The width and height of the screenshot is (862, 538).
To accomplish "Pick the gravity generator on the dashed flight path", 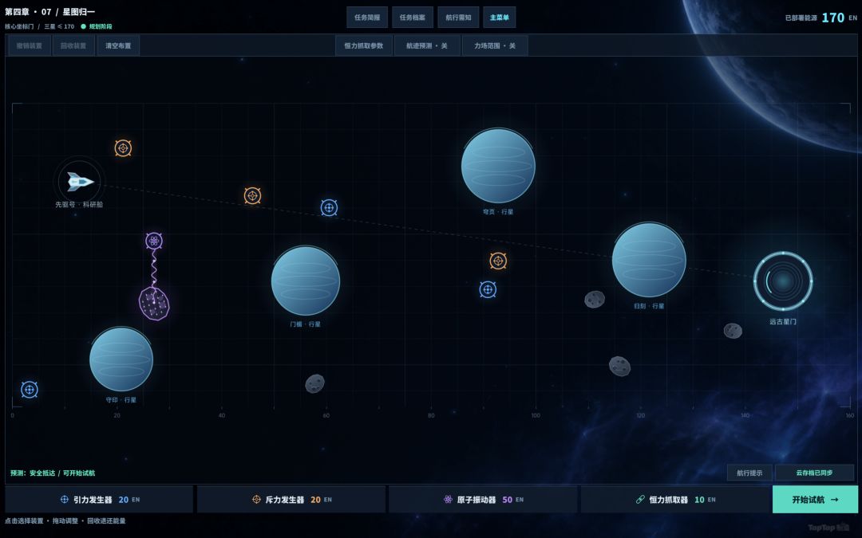I will 329,207.
